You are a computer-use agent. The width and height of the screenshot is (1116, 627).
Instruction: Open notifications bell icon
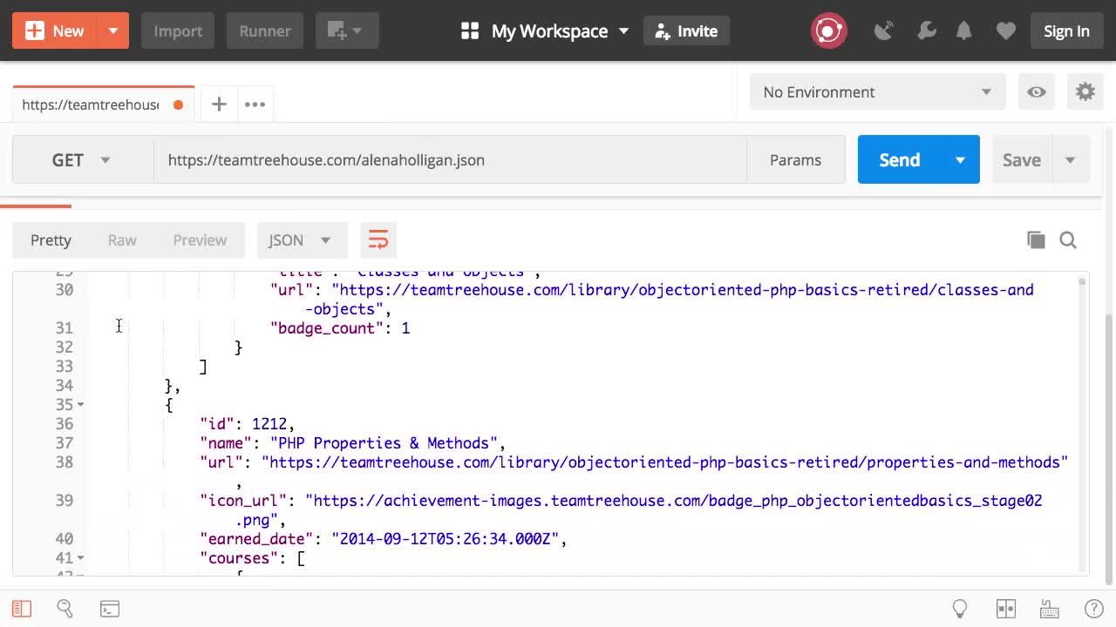click(x=964, y=31)
